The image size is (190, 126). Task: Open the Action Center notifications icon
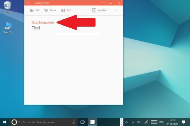pos(184,122)
